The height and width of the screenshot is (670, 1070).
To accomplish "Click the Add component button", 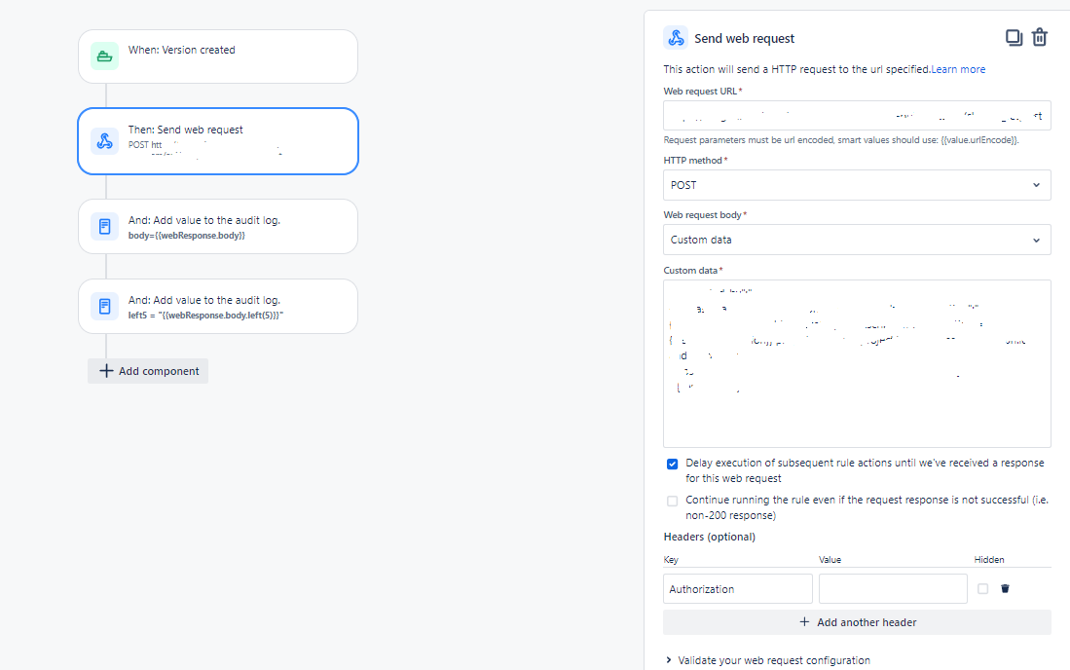I will click(x=148, y=371).
